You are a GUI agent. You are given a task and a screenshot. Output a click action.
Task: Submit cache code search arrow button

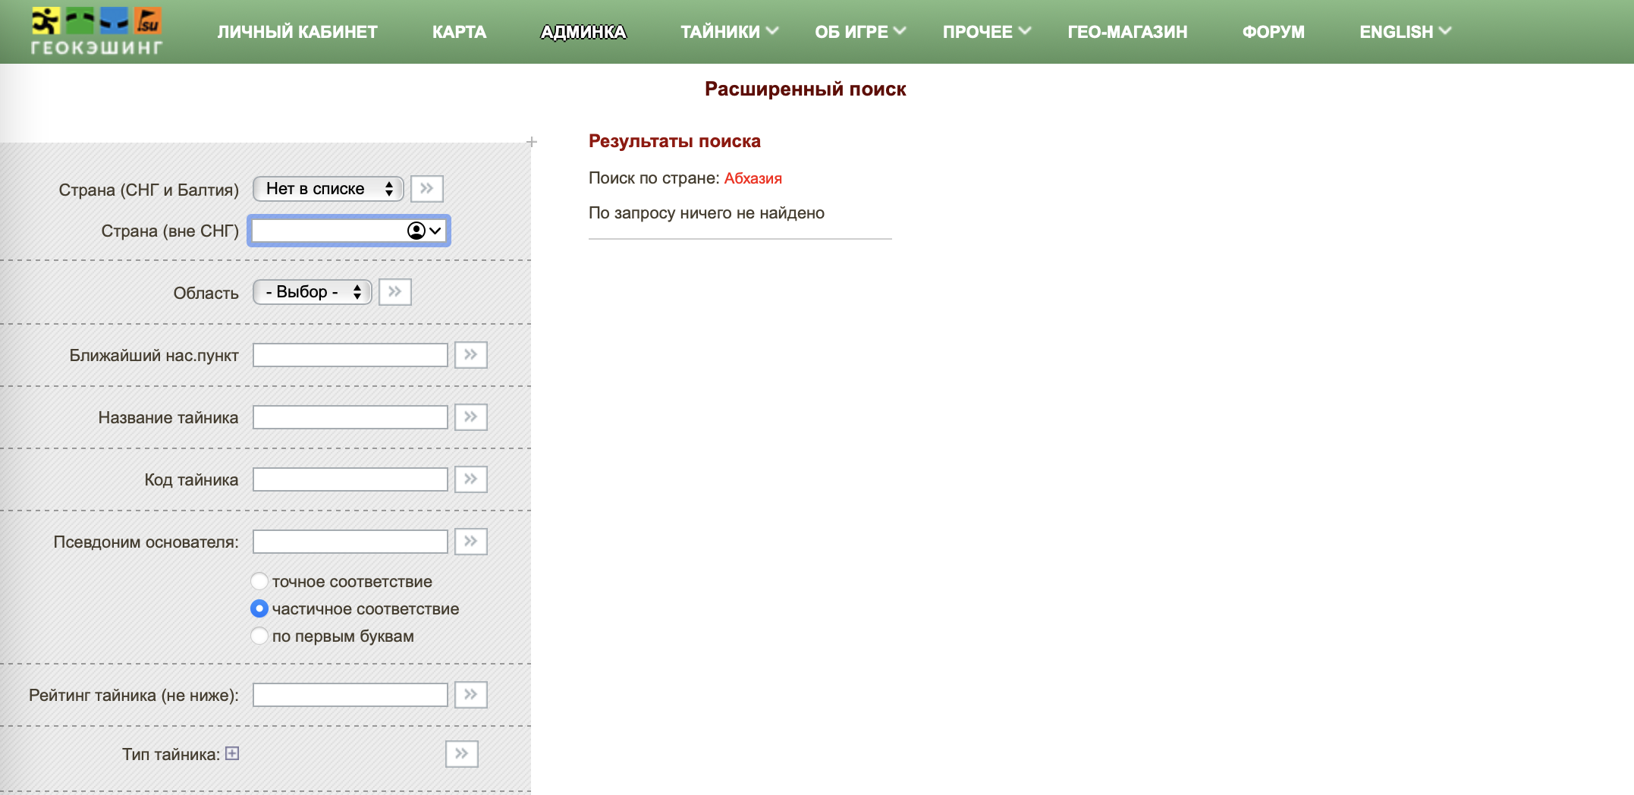point(471,479)
